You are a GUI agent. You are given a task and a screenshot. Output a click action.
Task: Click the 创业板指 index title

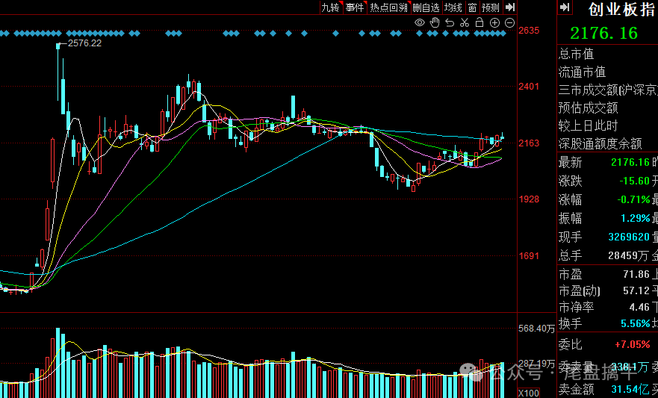[x=621, y=9]
